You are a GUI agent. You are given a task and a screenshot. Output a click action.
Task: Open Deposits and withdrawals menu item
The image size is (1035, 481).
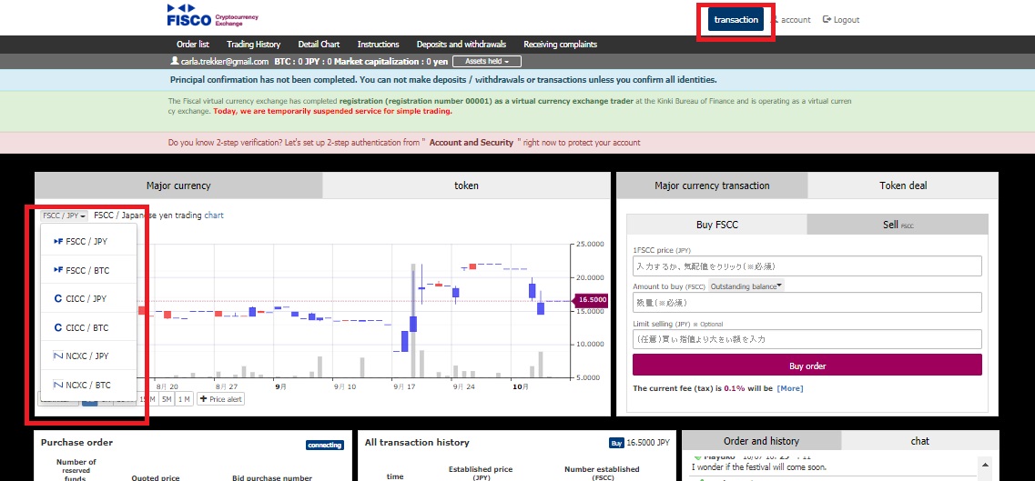coord(462,45)
